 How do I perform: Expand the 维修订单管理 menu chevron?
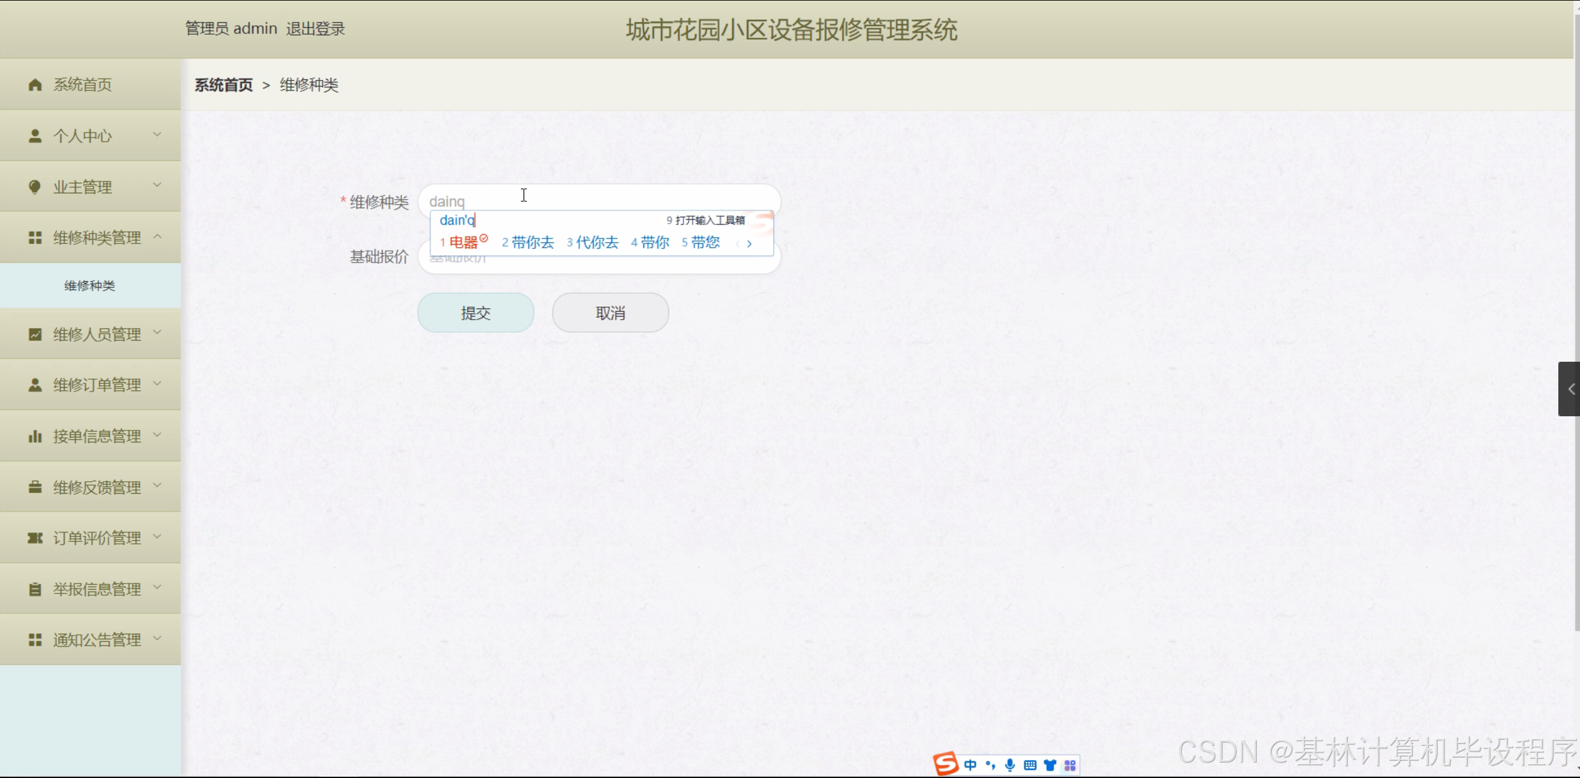pyautogui.click(x=157, y=384)
